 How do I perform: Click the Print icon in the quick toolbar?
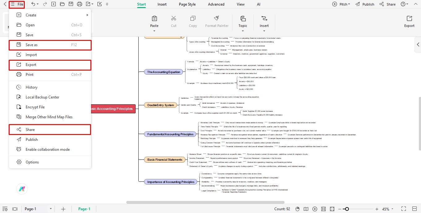click(x=80, y=4)
